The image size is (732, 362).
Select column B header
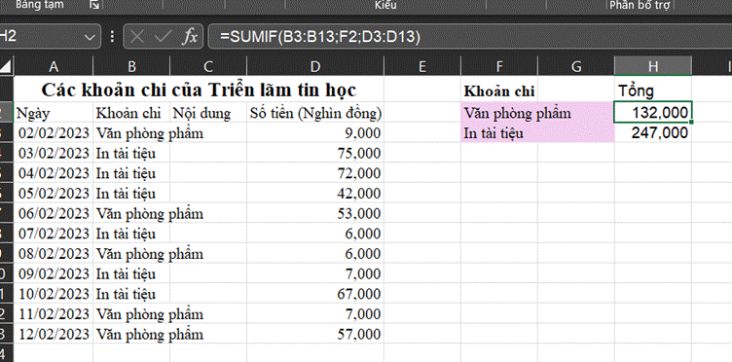pos(131,67)
